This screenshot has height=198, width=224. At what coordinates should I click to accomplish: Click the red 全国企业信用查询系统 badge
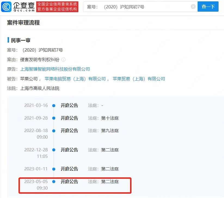pyautogui.click(x=58, y=6)
